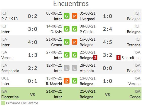Click orange P badge for Bologna vs Ternana
This screenshot has height=106, width=142.
point(75,42)
